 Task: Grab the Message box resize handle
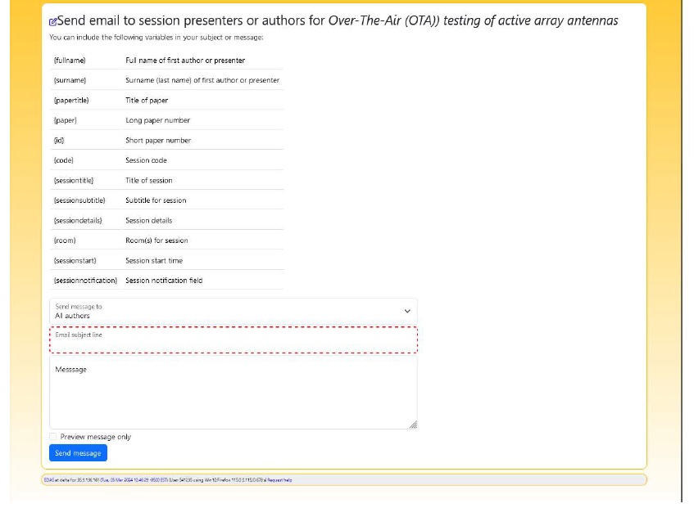[413, 425]
